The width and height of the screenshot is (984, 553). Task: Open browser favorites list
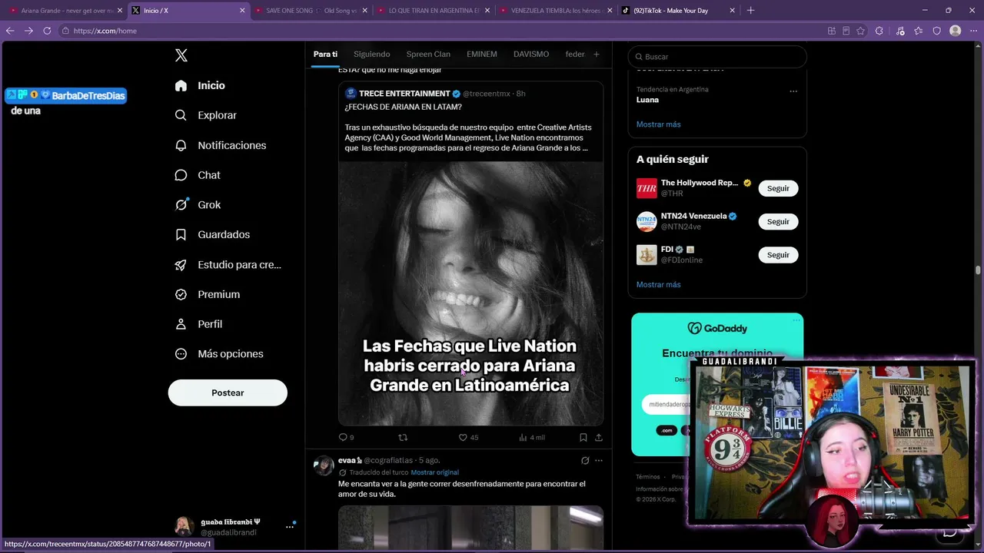click(919, 31)
